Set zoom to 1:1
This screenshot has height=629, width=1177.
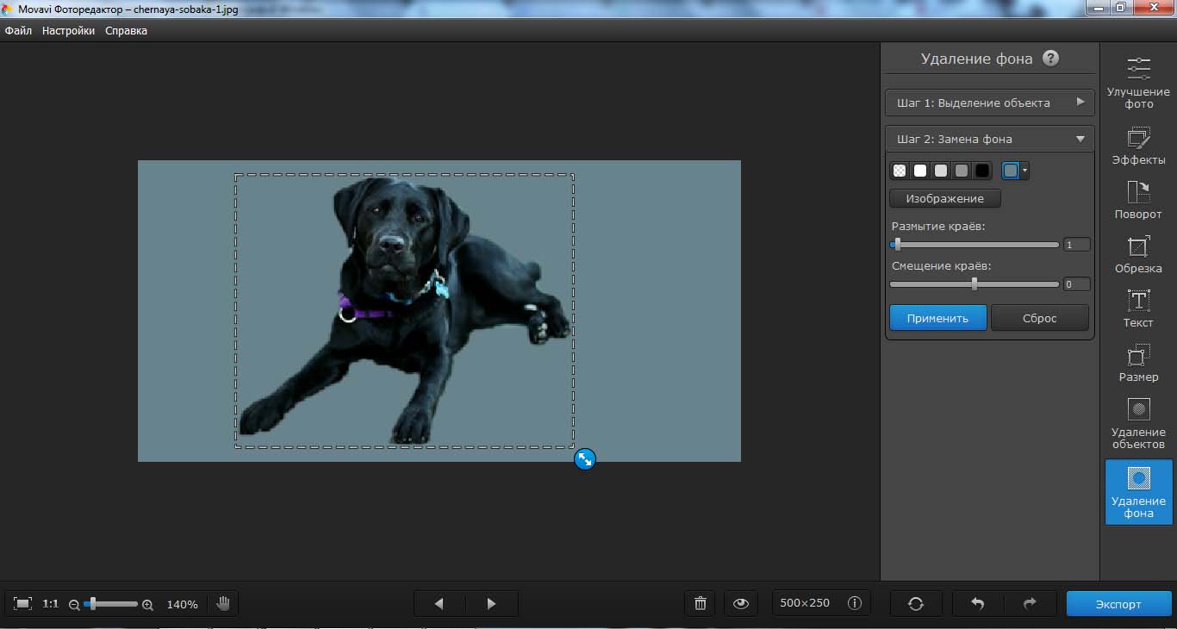pos(51,604)
